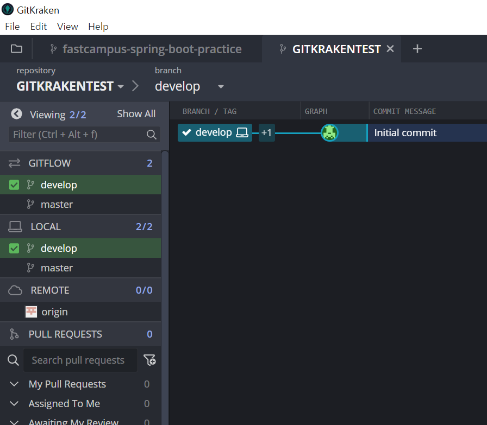Focus the Search pull requests field

[80, 360]
